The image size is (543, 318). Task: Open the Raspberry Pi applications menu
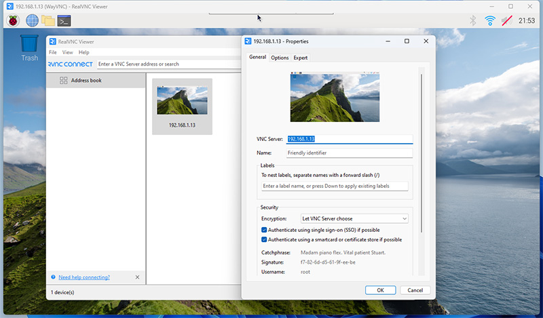tap(13, 21)
